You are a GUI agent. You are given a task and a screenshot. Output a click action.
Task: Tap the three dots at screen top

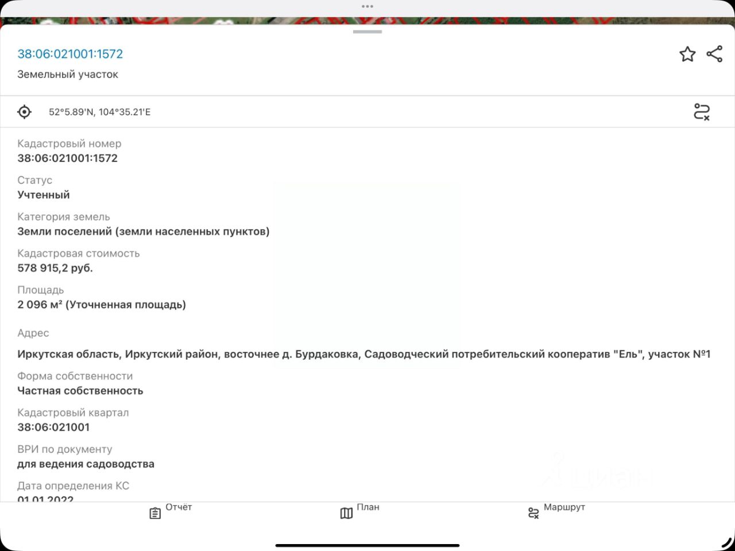click(367, 6)
